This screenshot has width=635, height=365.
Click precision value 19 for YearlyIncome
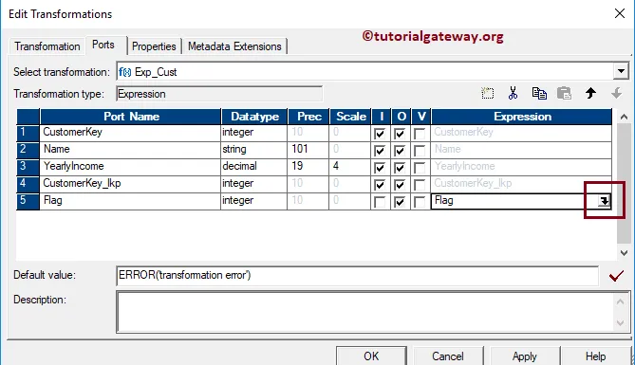308,167
